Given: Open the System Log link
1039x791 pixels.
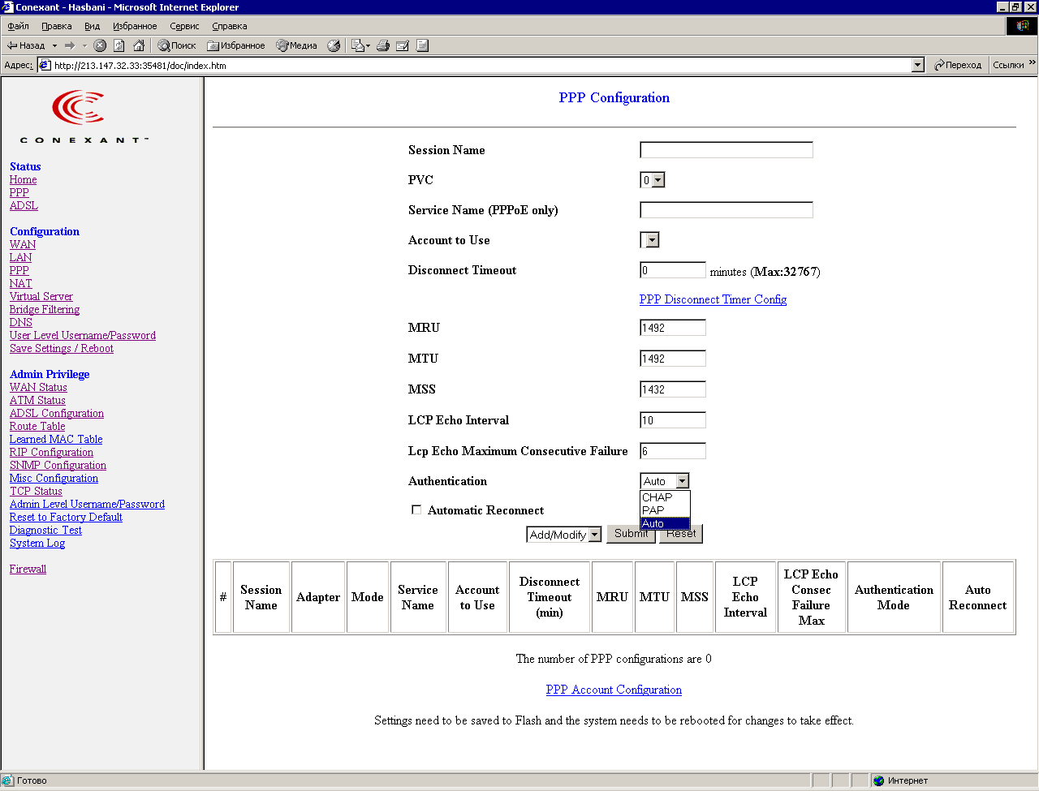Looking at the screenshot, I should [37, 543].
